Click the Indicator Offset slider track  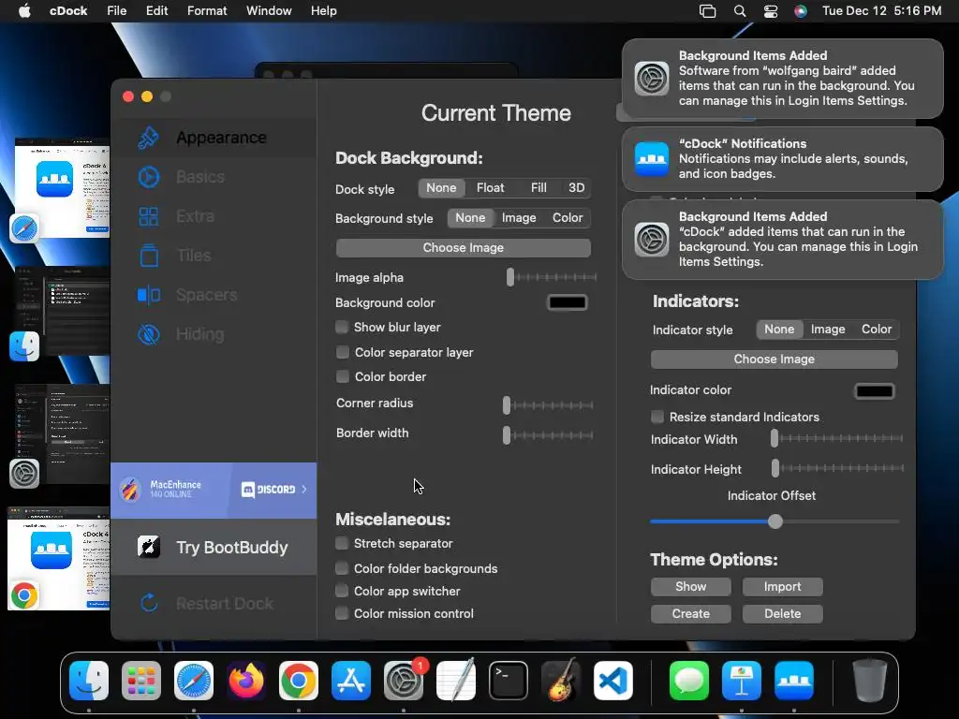pos(775,521)
